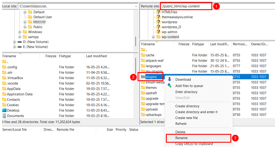The width and height of the screenshot is (275, 147).
Task: Click Create directory menu item
Action: pos(187,106)
